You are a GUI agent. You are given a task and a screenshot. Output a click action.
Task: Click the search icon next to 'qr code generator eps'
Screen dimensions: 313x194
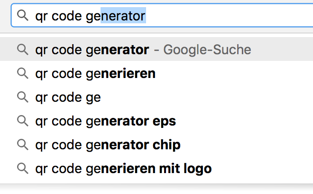click(22, 121)
